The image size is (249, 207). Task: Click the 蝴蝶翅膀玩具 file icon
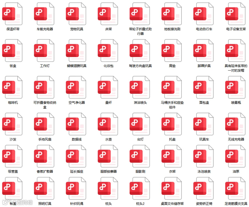(76, 51)
